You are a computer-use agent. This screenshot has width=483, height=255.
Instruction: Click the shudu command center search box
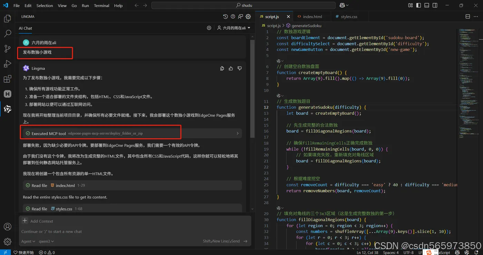tap(243, 6)
